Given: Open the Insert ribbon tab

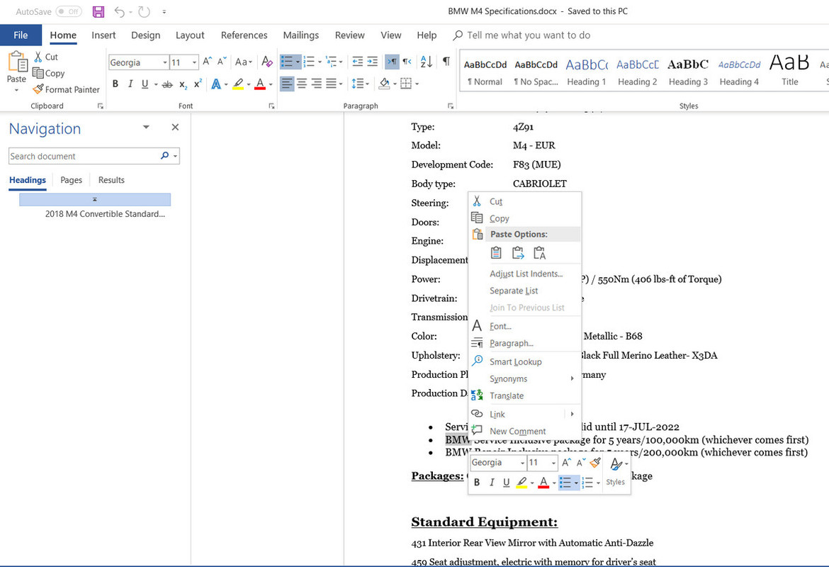Looking at the screenshot, I should pyautogui.click(x=103, y=35).
